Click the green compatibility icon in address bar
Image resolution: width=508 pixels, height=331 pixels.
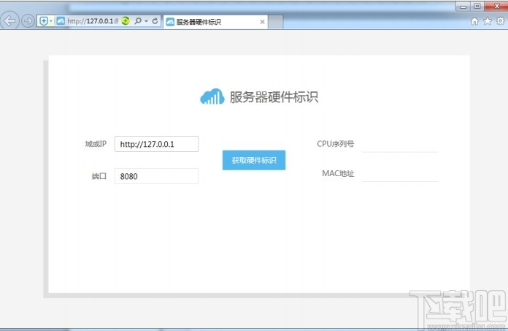(x=126, y=21)
